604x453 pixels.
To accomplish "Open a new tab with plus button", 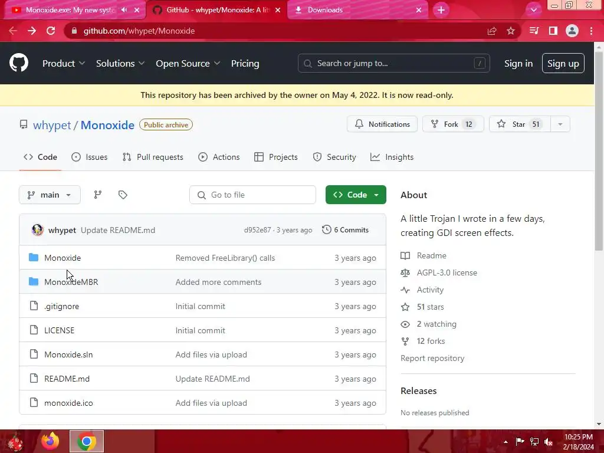I will click(x=441, y=10).
